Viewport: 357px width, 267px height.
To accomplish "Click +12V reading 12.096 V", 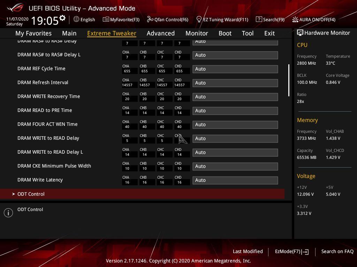I will pyautogui.click(x=305, y=194).
